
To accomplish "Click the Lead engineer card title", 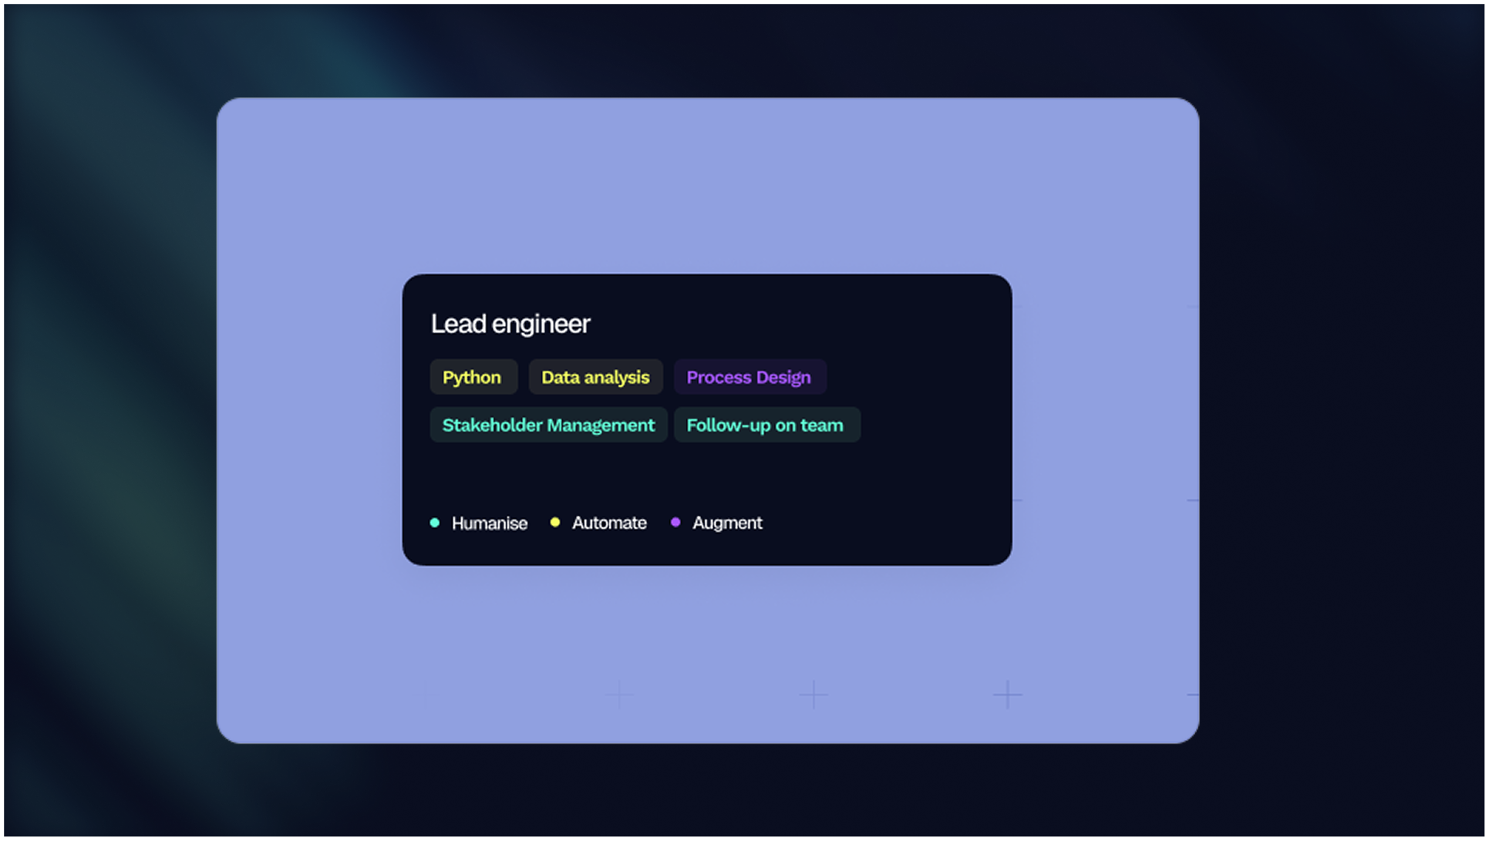I will pyautogui.click(x=510, y=325).
